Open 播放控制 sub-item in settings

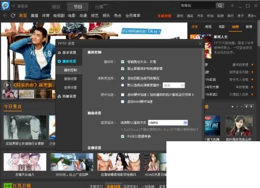pyautogui.click(x=71, y=70)
